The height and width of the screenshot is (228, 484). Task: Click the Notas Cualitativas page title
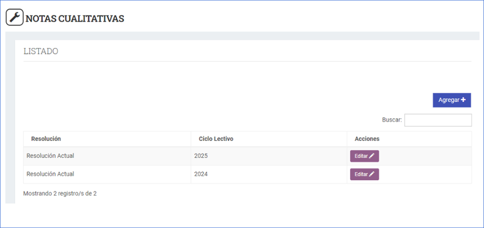[75, 18]
